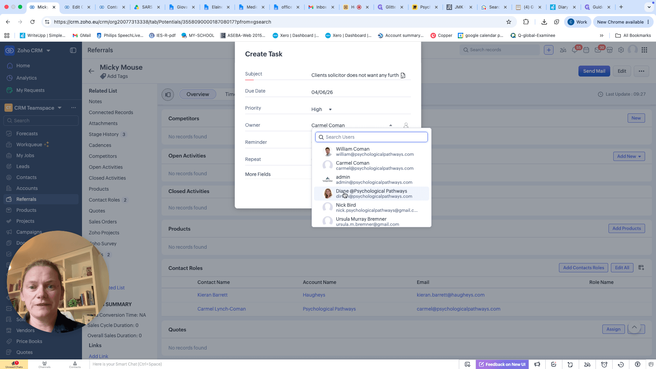Open the Kieran Barrett contact link

tap(212, 295)
